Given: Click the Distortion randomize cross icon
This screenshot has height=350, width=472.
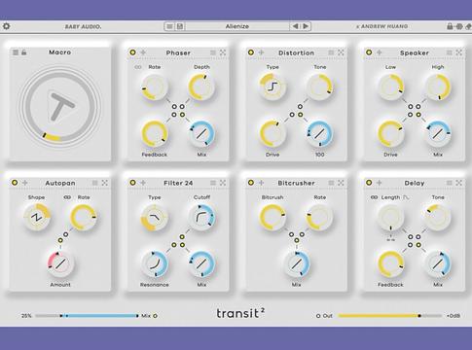Looking at the screenshot, I should pos(341,52).
